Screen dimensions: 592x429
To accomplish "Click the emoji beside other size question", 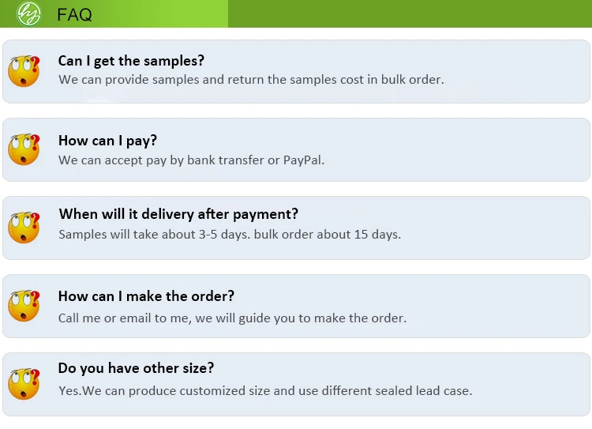I will pyautogui.click(x=24, y=384).
